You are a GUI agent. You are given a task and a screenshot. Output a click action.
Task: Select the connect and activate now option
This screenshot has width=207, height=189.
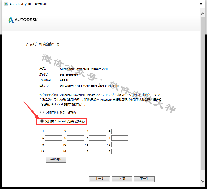coord(42,113)
